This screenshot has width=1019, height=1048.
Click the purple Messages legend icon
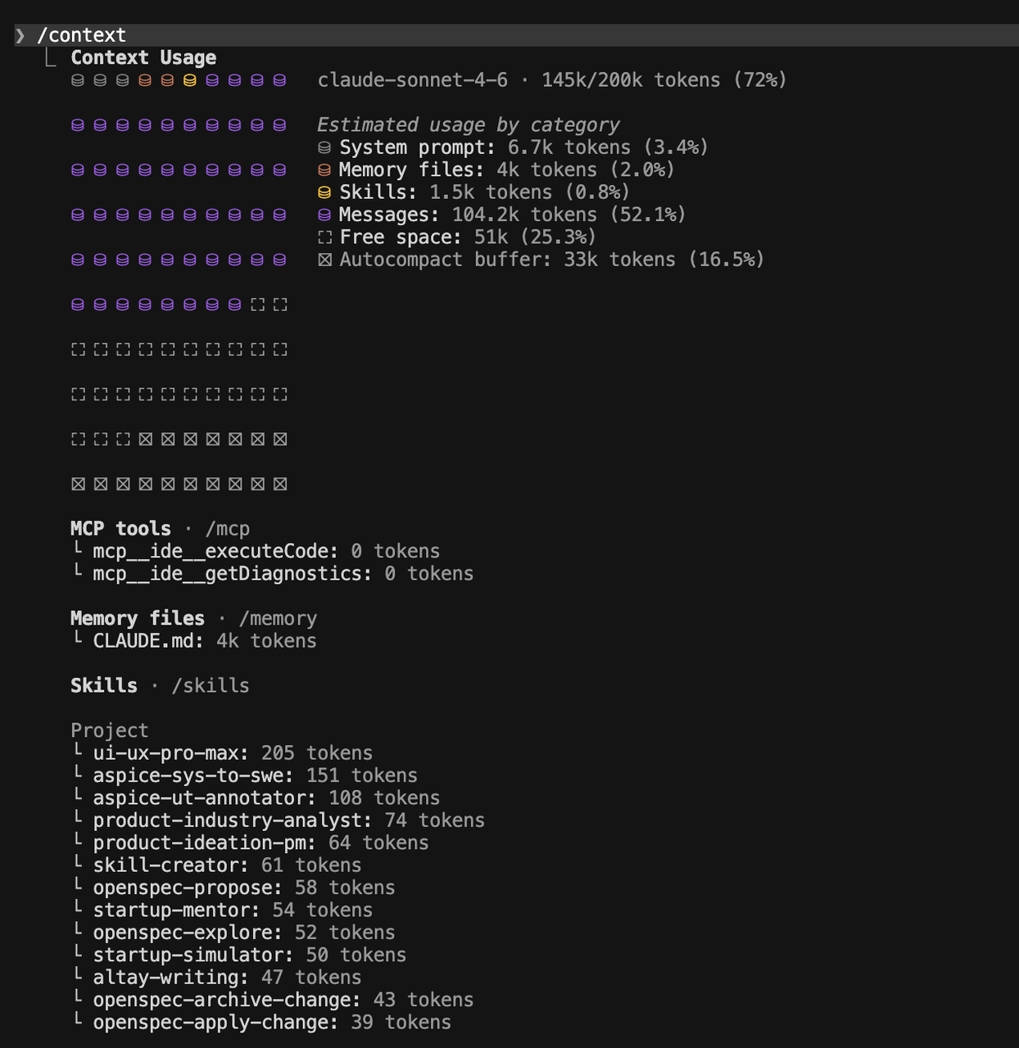pyautogui.click(x=324, y=215)
